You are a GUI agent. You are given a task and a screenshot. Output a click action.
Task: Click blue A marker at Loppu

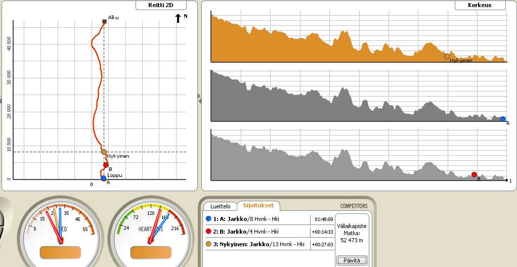point(104,178)
